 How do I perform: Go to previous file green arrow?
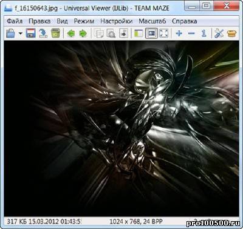tap(71, 33)
